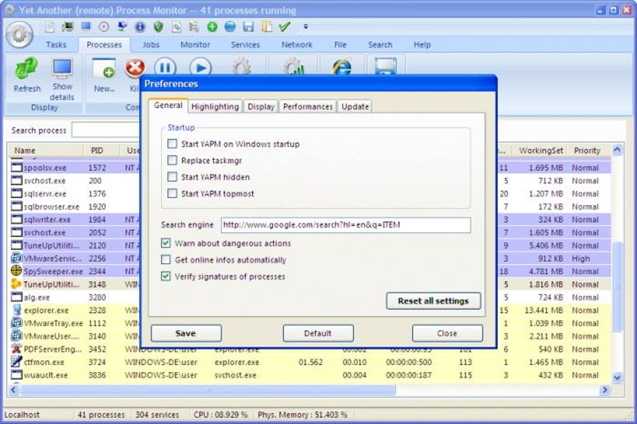The image size is (637, 424).
Task: Open the Network ribbon tab
Action: pos(297,45)
